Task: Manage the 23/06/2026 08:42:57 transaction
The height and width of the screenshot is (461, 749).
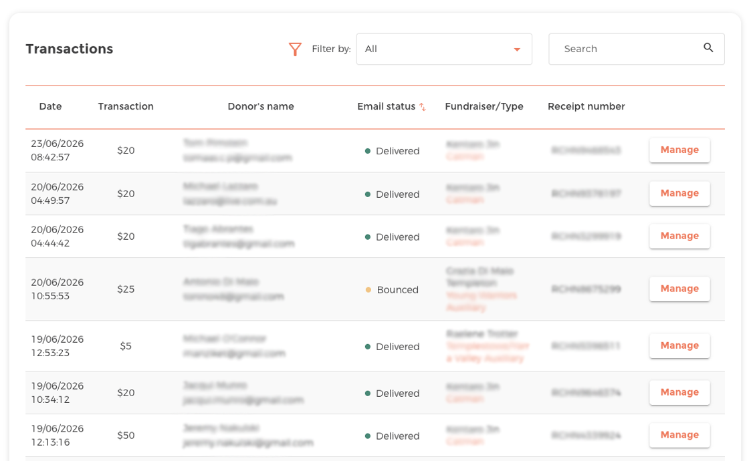Action: point(679,150)
